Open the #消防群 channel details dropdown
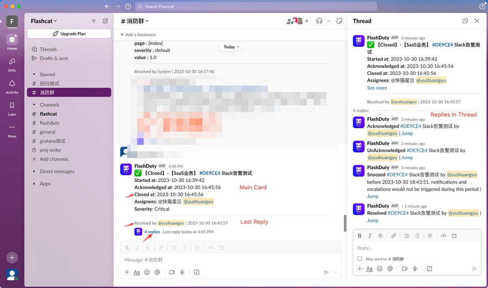 (x=135, y=21)
